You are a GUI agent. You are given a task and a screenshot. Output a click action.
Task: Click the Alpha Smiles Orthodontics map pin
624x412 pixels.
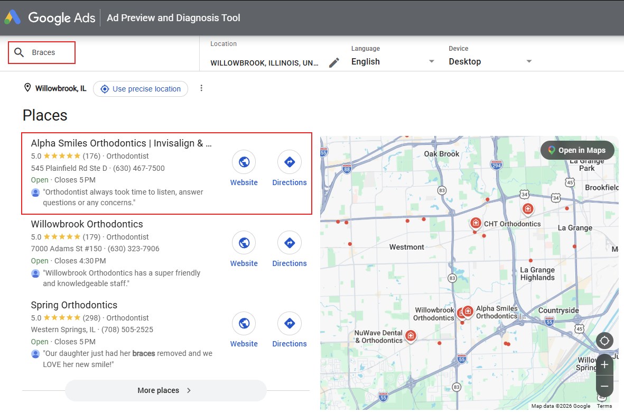[x=468, y=311]
